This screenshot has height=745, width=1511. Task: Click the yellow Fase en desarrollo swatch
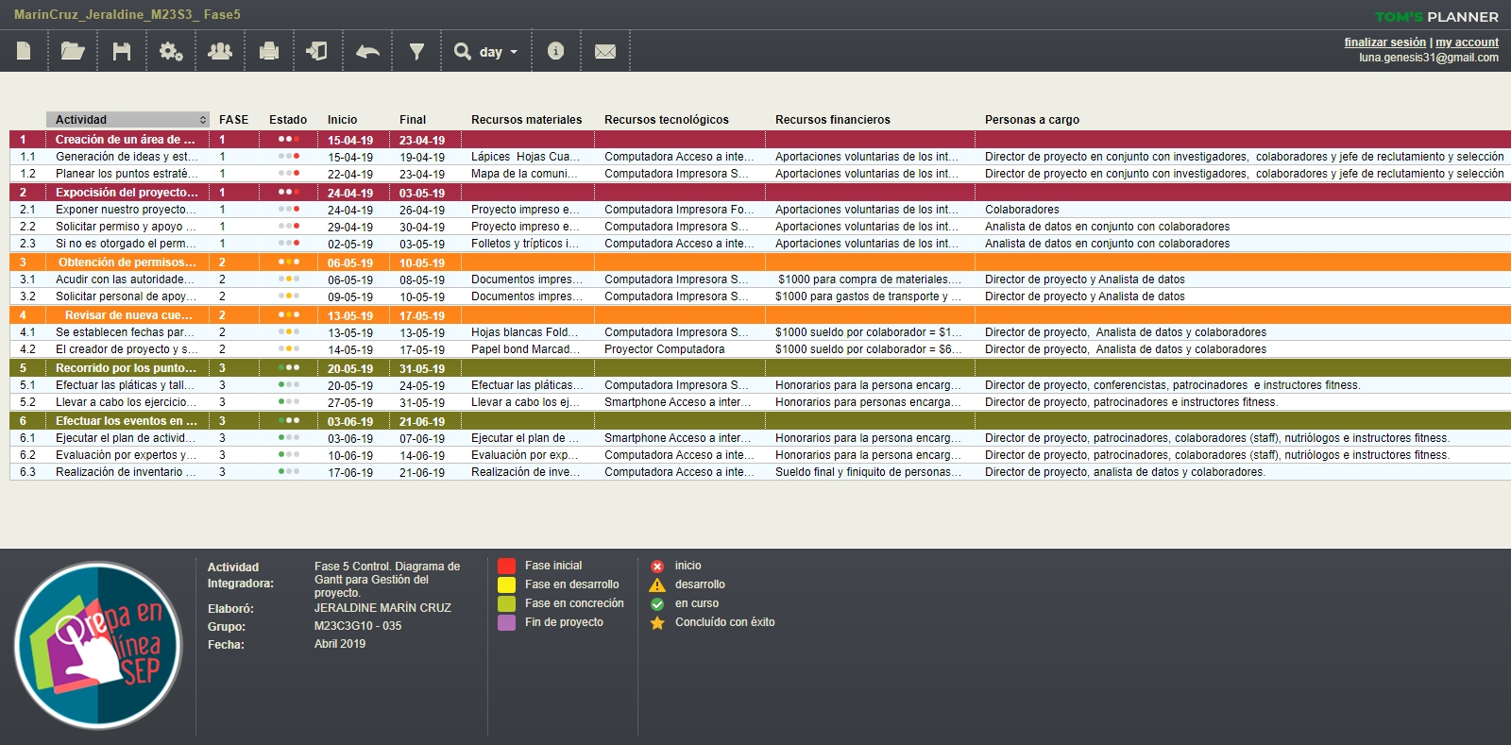click(507, 584)
